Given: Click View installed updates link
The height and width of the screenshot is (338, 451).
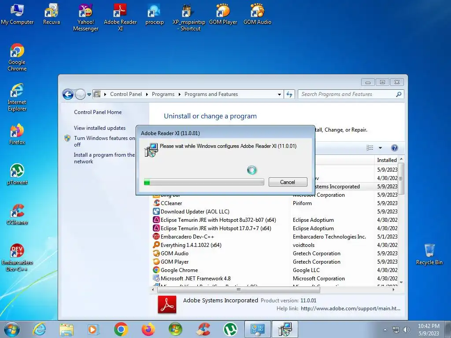Looking at the screenshot, I should [x=100, y=128].
